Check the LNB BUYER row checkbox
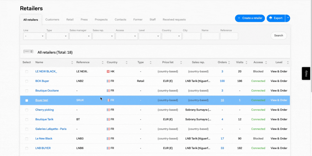Viewport: 312px width, 156px height. pos(27,148)
